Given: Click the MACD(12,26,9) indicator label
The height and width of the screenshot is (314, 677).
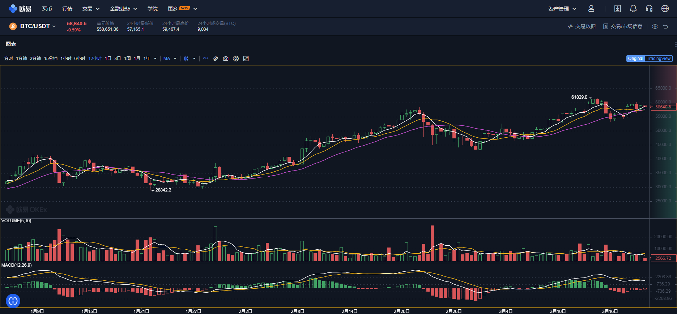Looking at the screenshot, I should point(17,265).
